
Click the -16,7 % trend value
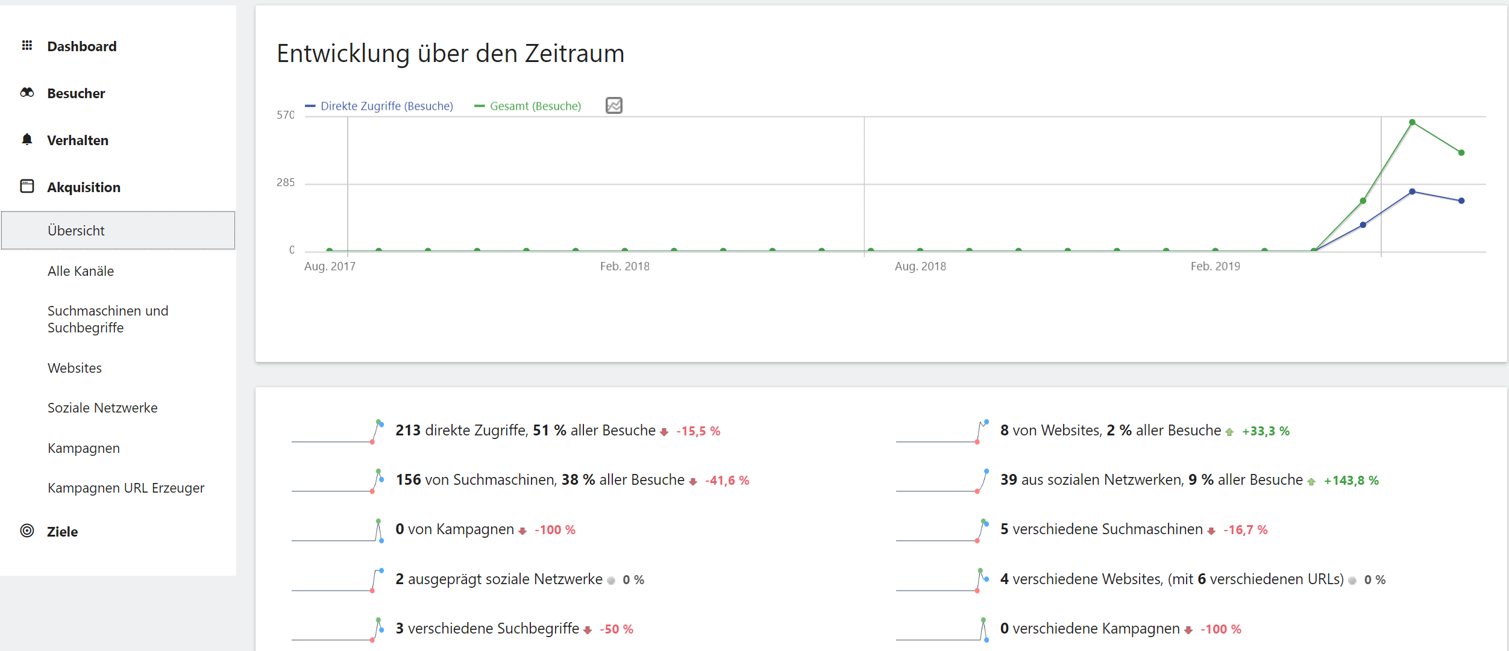point(1246,530)
